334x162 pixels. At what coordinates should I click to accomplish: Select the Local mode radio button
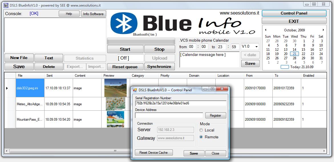tap(201, 130)
